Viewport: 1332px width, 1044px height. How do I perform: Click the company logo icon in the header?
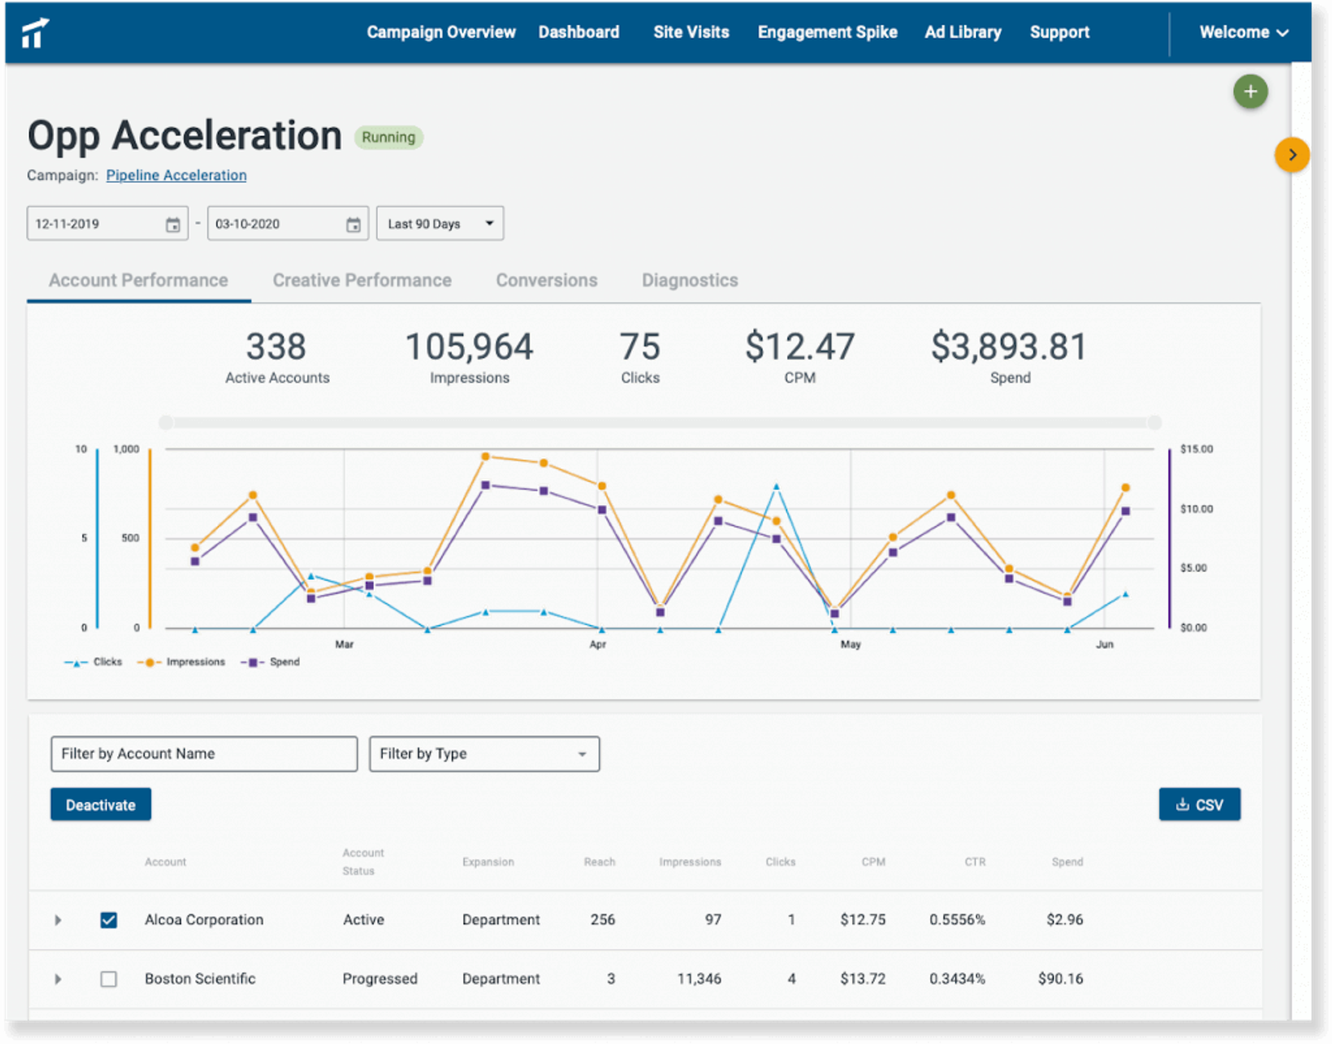pos(35,33)
